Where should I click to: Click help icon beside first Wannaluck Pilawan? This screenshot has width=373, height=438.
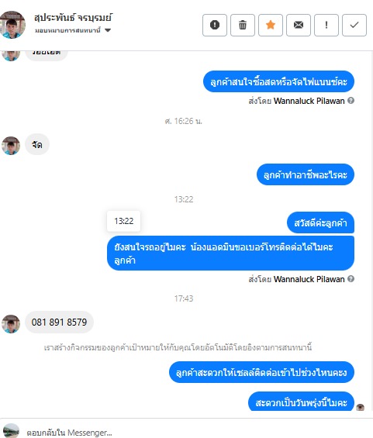coord(351,101)
